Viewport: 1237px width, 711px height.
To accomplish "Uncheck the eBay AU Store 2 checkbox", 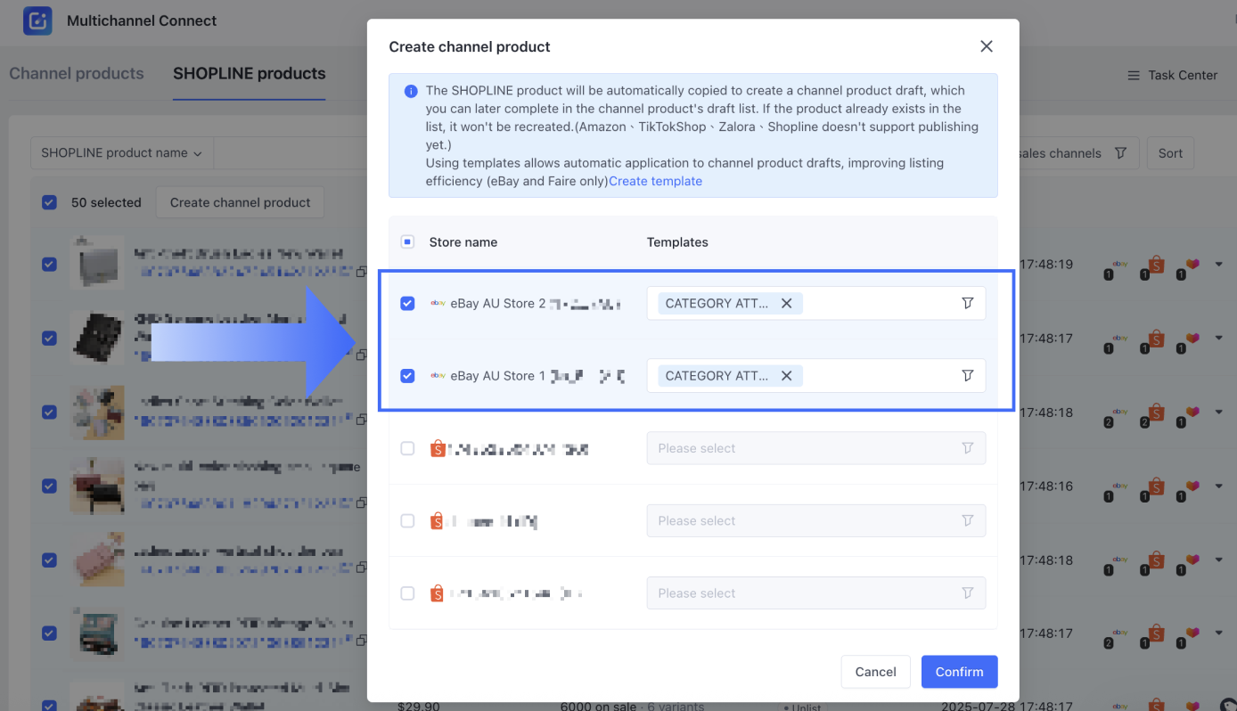I will pyautogui.click(x=407, y=304).
